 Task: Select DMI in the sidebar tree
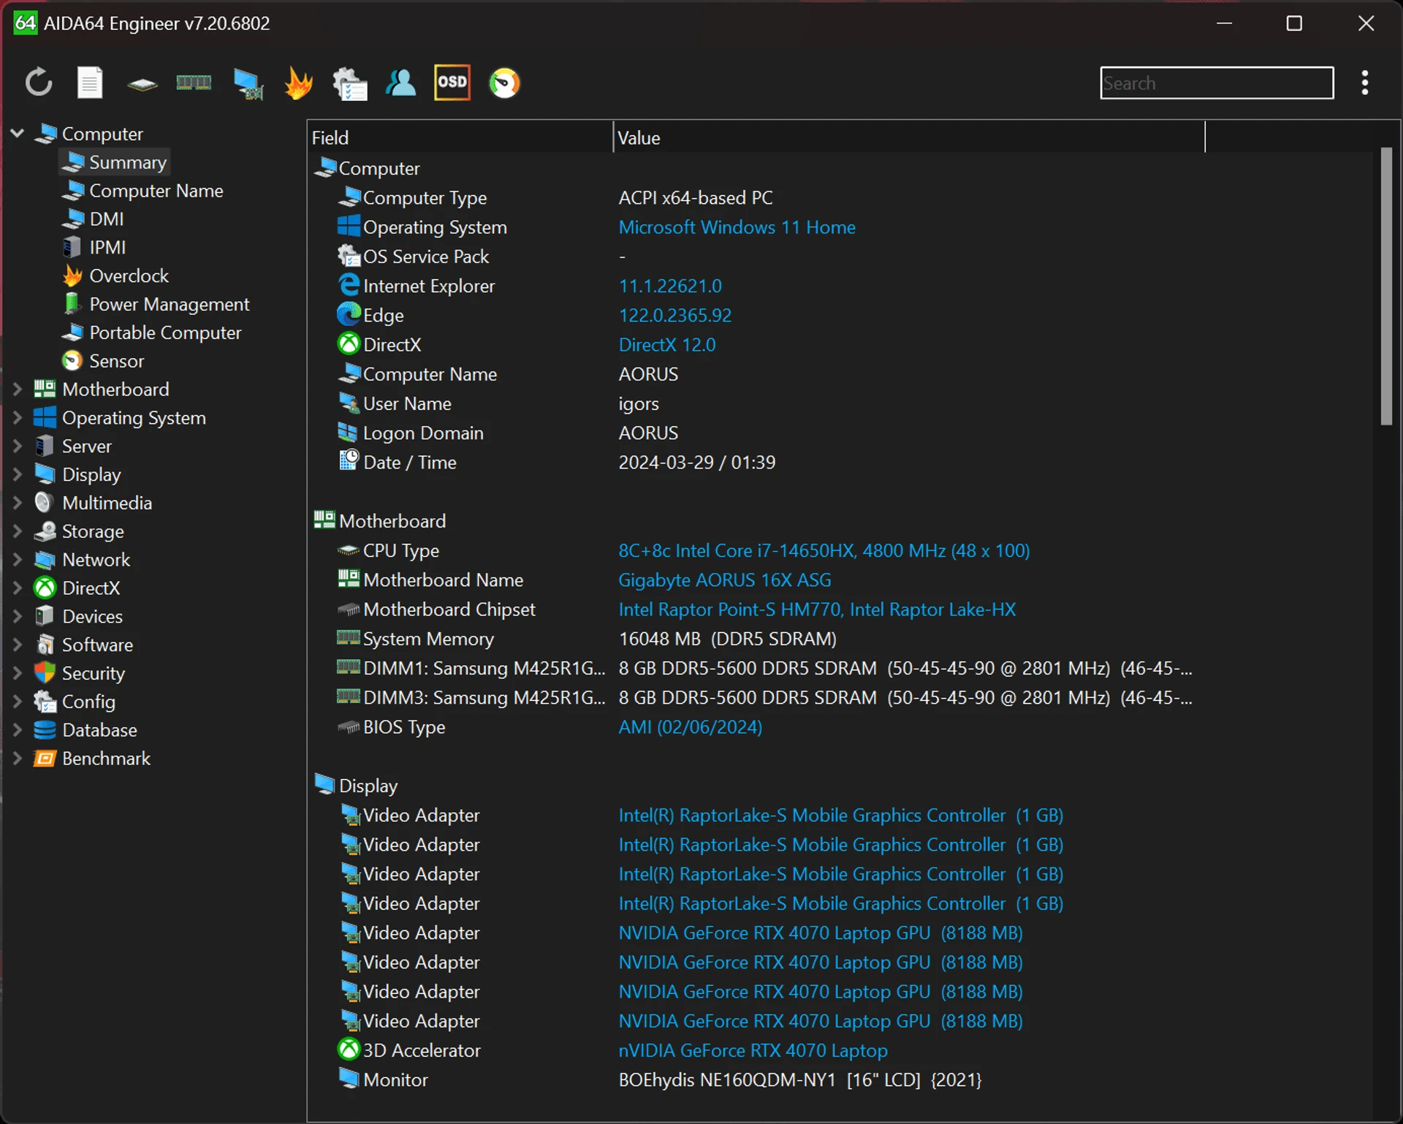94,219
